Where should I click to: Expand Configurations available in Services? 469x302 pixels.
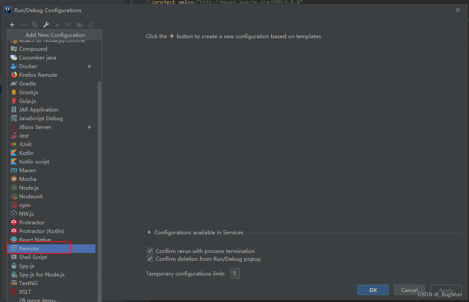click(149, 232)
